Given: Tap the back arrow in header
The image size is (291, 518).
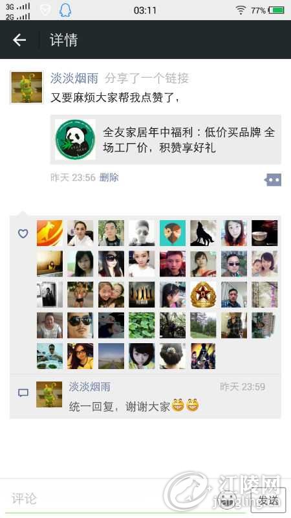Looking at the screenshot, I should point(19,40).
